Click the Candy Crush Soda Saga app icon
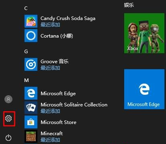The height and width of the screenshot is (144, 166). [x=31, y=21]
